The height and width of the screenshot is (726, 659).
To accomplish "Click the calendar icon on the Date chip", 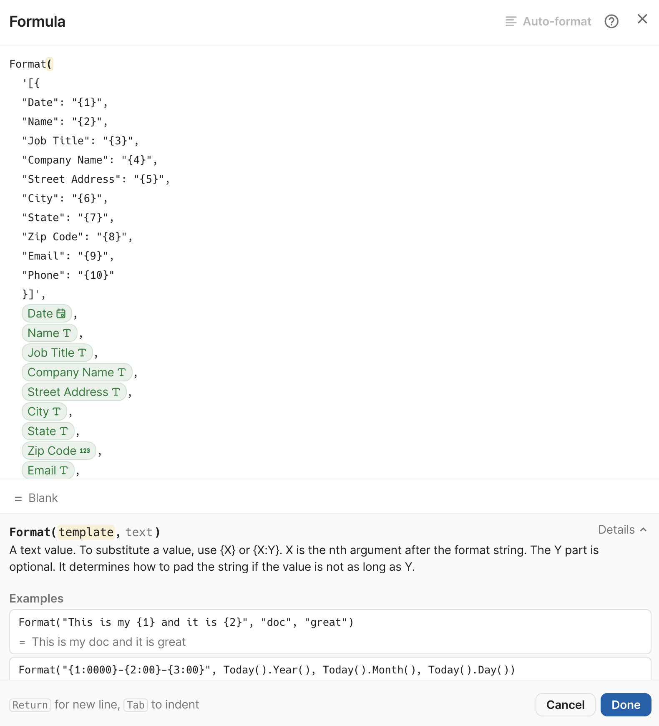I will pyautogui.click(x=61, y=313).
